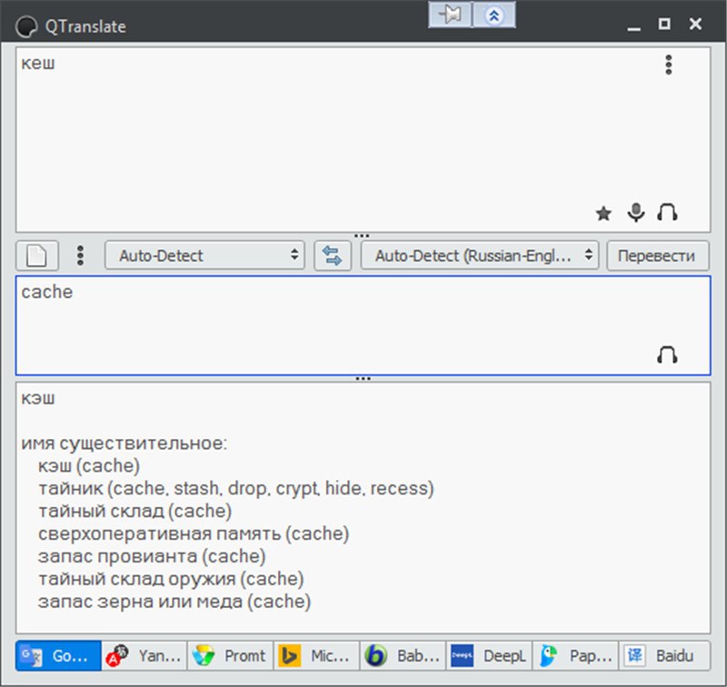Screen dimensions: 727x687
Task: Start voice input with microphone icon
Action: [635, 213]
